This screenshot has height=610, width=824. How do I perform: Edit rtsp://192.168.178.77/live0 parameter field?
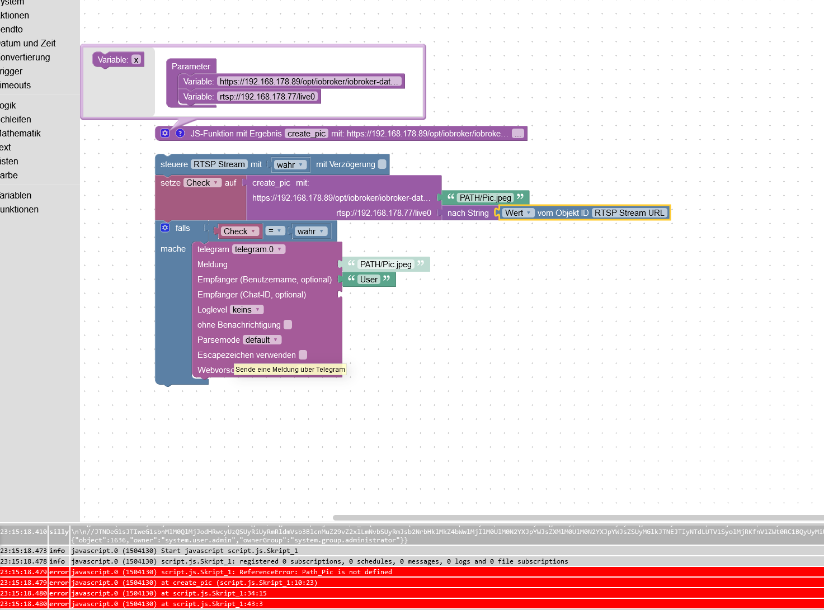click(267, 97)
